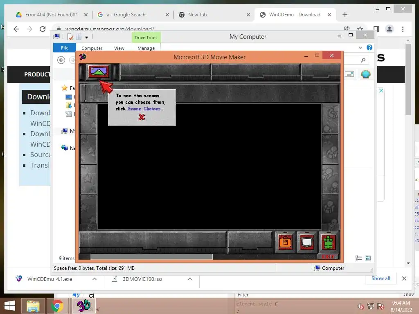Click the Chrome share page icon
The height and width of the screenshot is (314, 419).
347,28
